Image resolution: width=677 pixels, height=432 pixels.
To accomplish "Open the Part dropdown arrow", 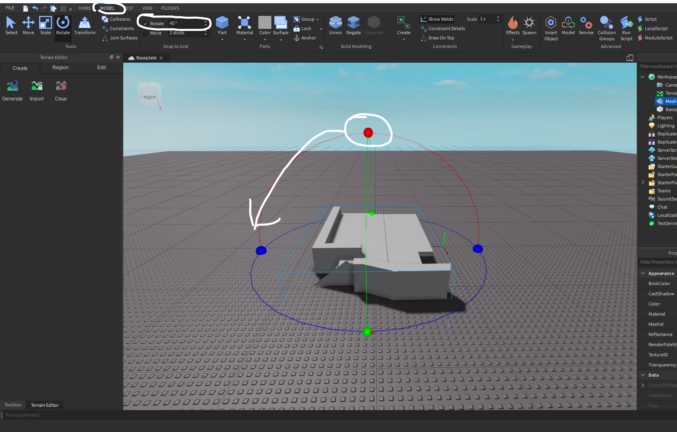I will coord(222,40).
